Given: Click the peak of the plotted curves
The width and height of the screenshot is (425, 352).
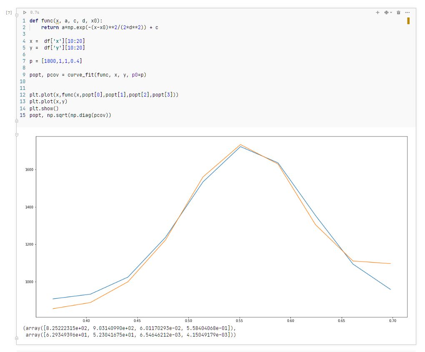Looking at the screenshot, I should (x=240, y=145).
